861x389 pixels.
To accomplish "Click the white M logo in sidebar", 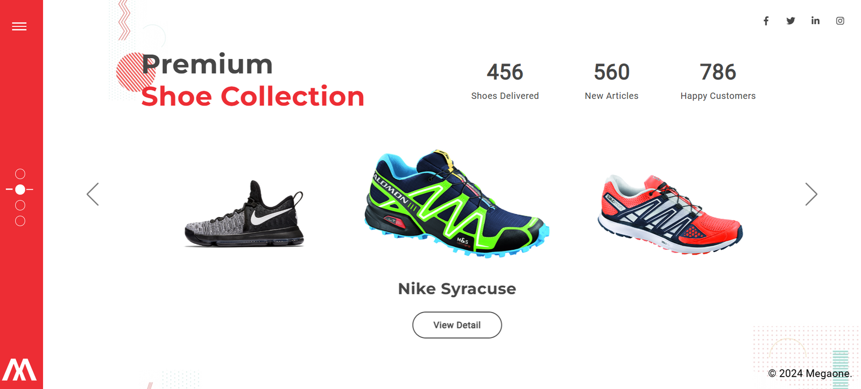I will point(19,370).
